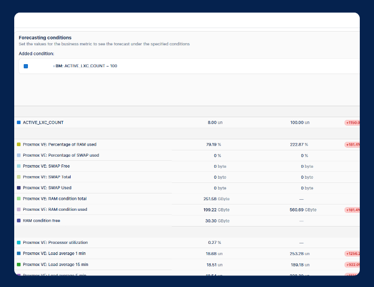Click the 18.51 un load value
The image size is (374, 287).
pos(214,264)
